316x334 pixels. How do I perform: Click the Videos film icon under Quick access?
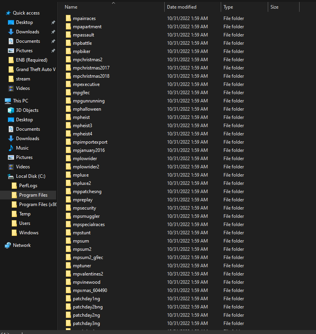pos(11,88)
